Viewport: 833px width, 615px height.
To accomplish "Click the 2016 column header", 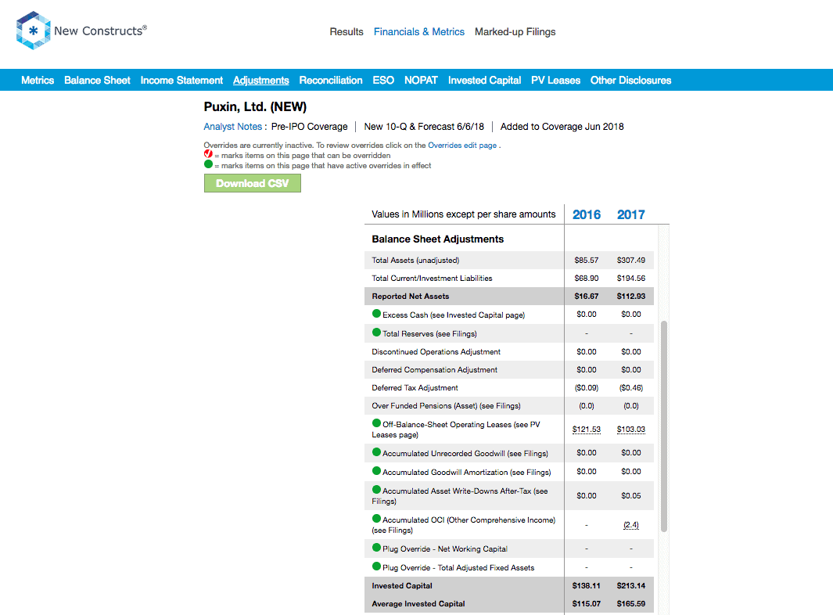I will pyautogui.click(x=587, y=214).
